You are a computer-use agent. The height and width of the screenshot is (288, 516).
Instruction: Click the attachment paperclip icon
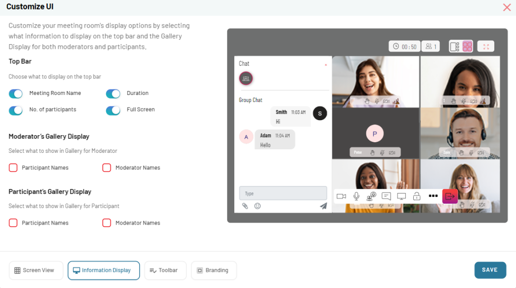245,206
